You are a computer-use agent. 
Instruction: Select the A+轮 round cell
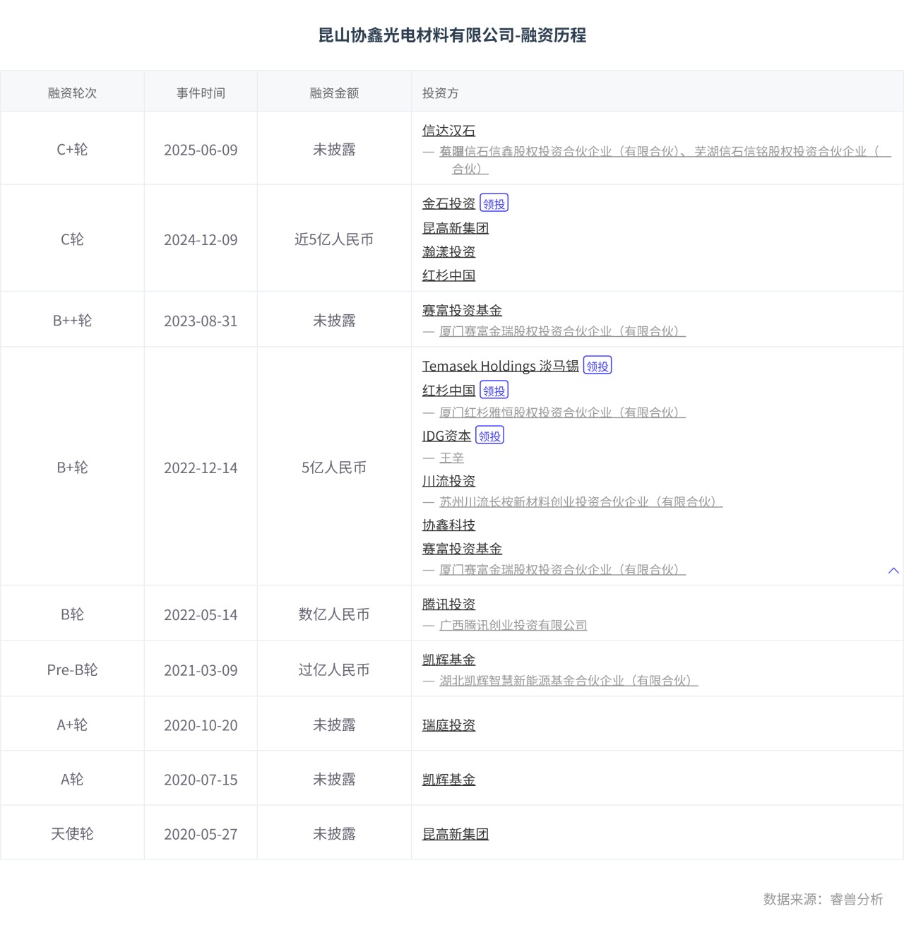coord(72,725)
